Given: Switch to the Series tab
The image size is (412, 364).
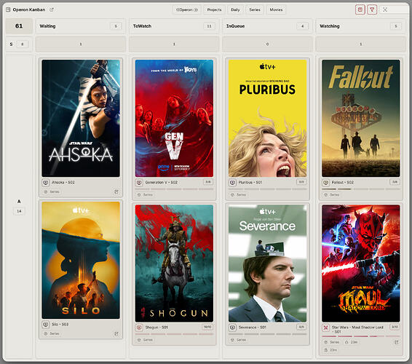Looking at the screenshot, I should (255, 9).
